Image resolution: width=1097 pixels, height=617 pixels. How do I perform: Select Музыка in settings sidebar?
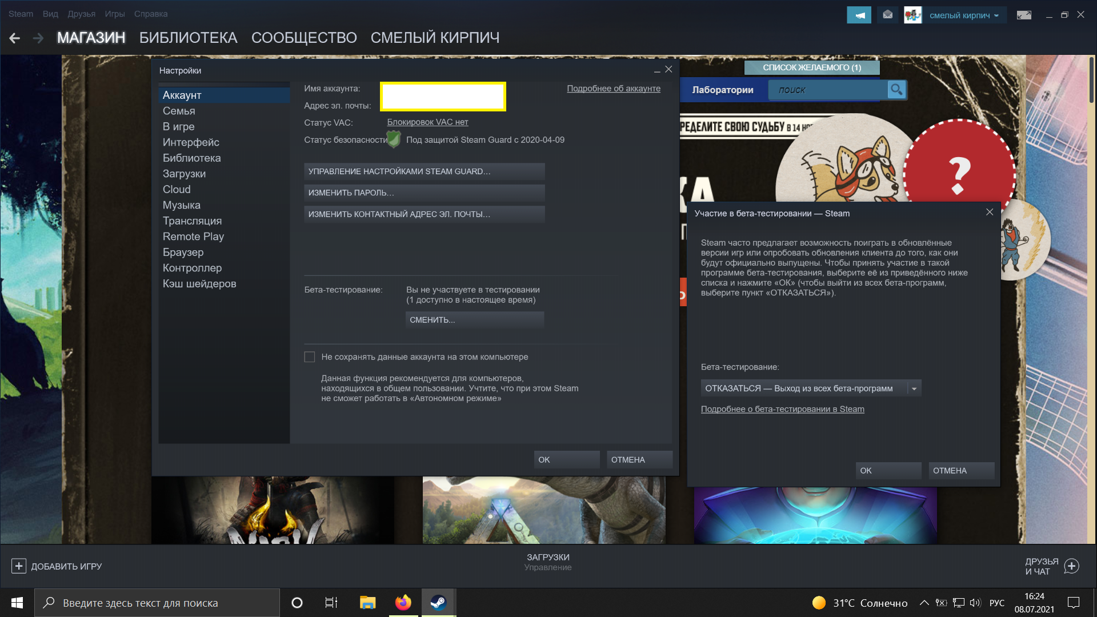[x=224, y=205]
